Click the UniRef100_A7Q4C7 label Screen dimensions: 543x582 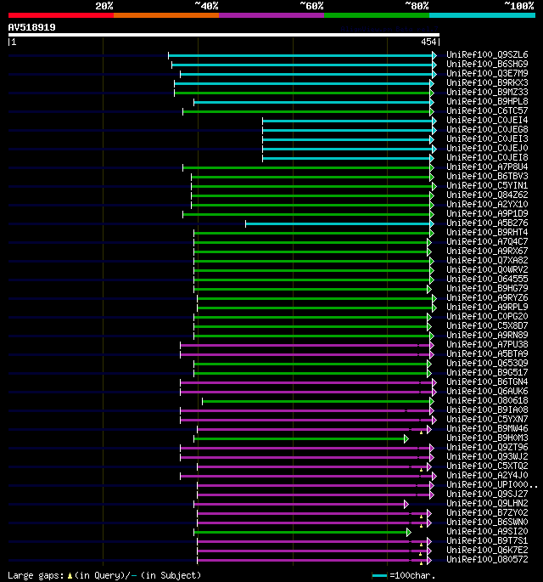tap(487, 242)
